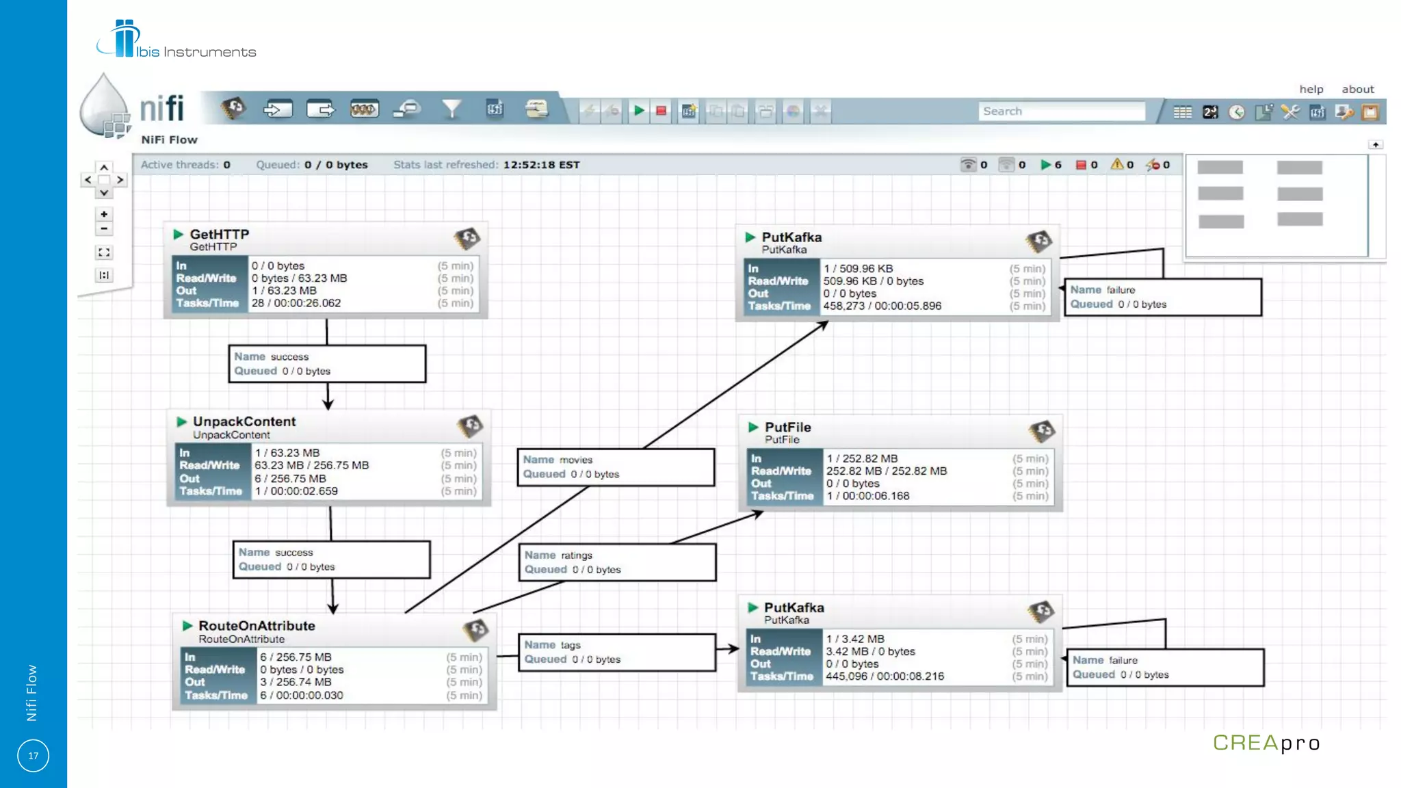1401x788 pixels.
Task: Click the about link
Action: 1357,89
